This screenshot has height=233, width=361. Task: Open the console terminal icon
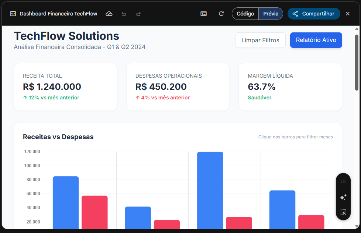point(203,14)
